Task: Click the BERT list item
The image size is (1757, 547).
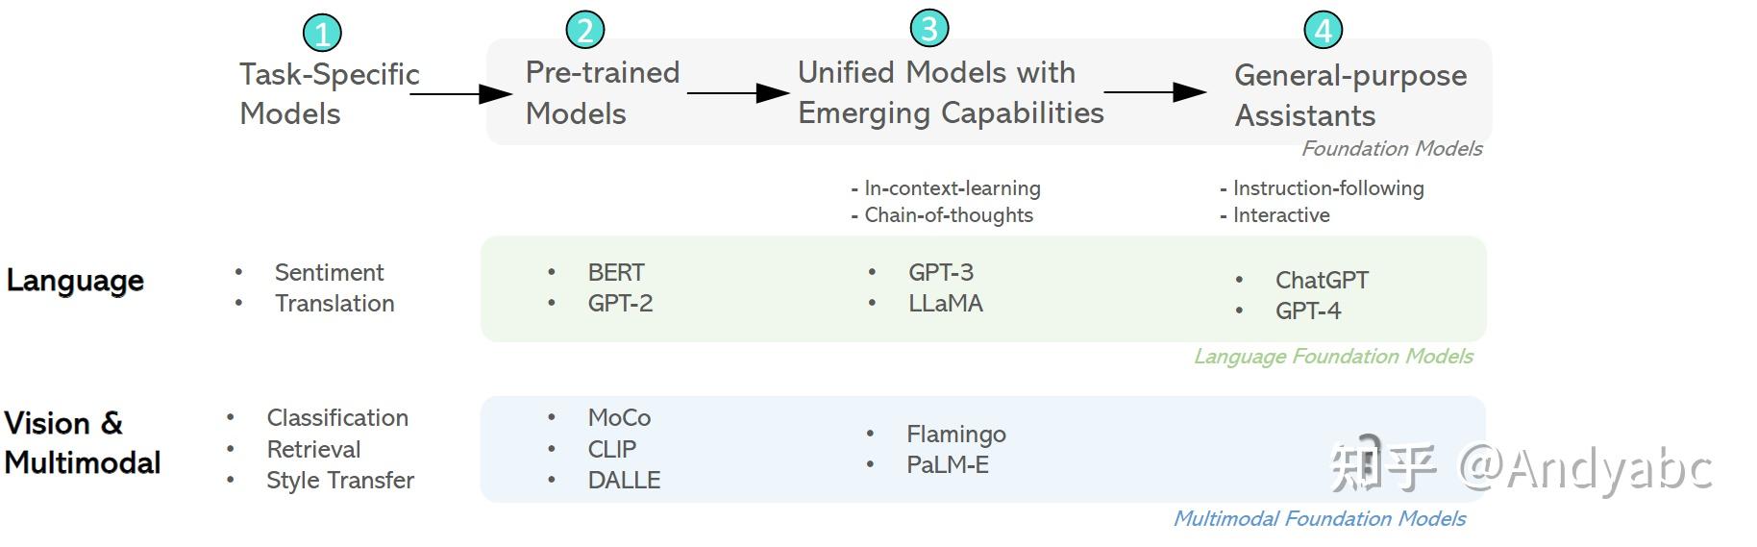Action: pyautogui.click(x=616, y=272)
